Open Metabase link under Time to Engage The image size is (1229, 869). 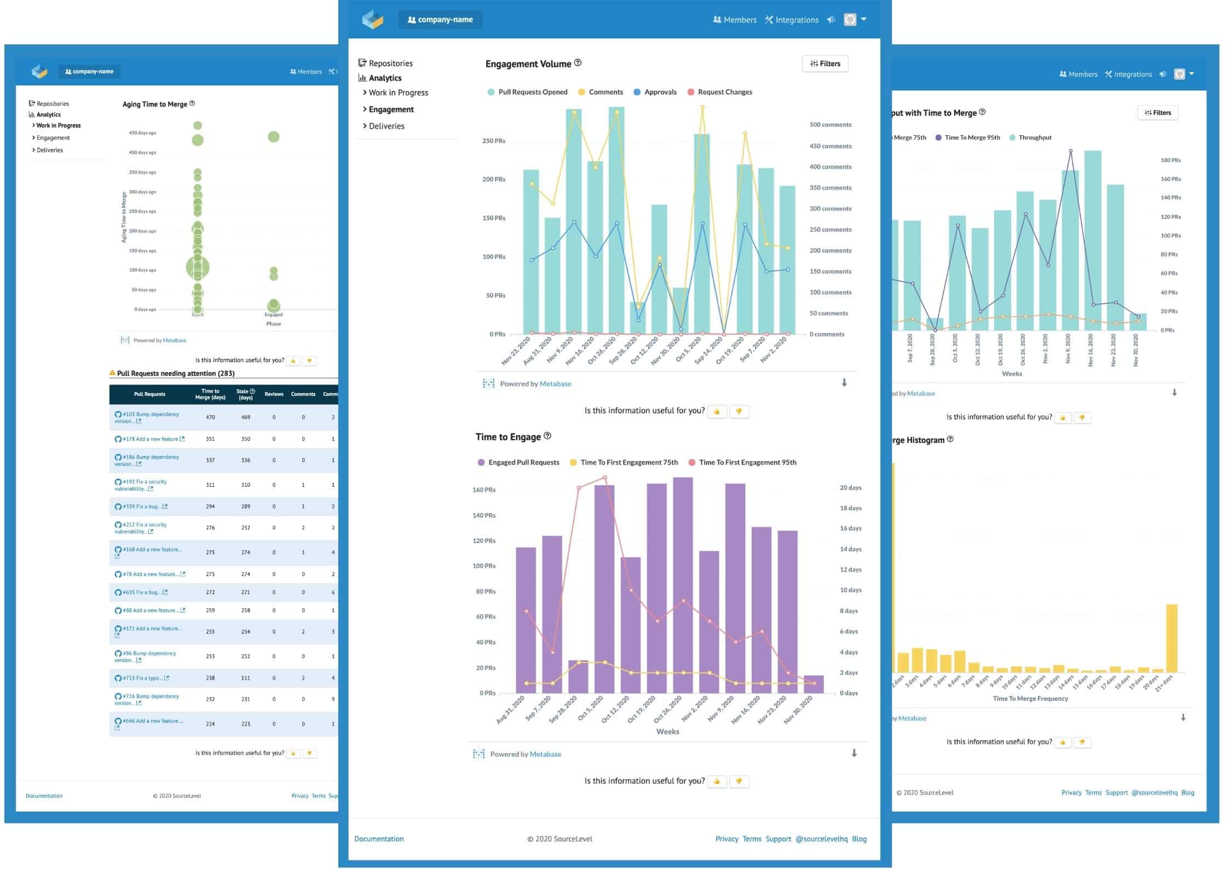coord(545,753)
